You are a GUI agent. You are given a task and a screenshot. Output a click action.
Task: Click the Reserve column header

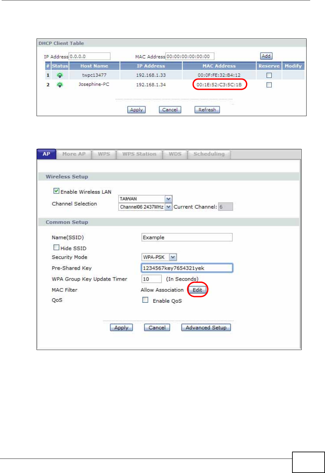pyautogui.click(x=269, y=66)
